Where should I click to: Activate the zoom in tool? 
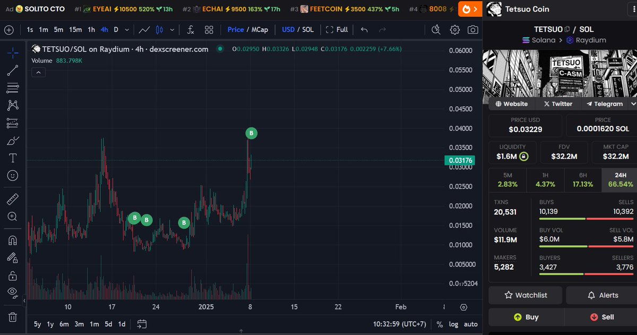click(13, 217)
